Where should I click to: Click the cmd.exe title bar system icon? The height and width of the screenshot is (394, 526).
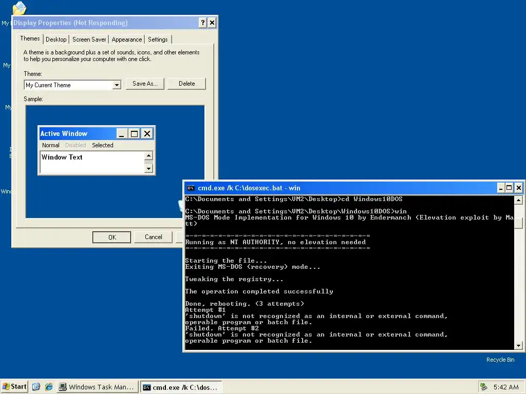click(191, 188)
